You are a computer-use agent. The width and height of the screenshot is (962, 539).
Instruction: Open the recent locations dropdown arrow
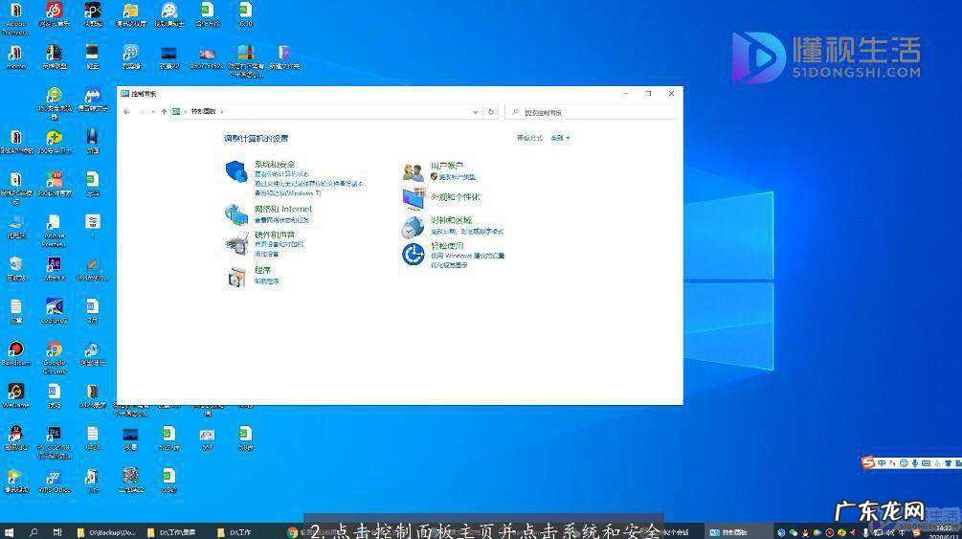pyautogui.click(x=153, y=112)
